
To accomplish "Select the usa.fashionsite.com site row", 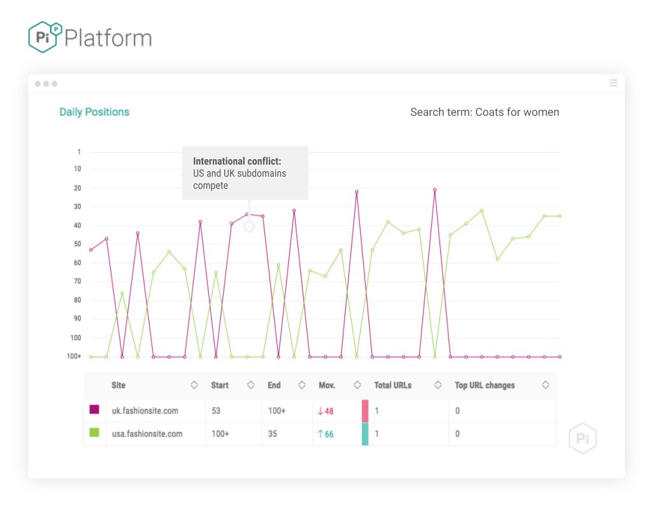I will tap(147, 434).
